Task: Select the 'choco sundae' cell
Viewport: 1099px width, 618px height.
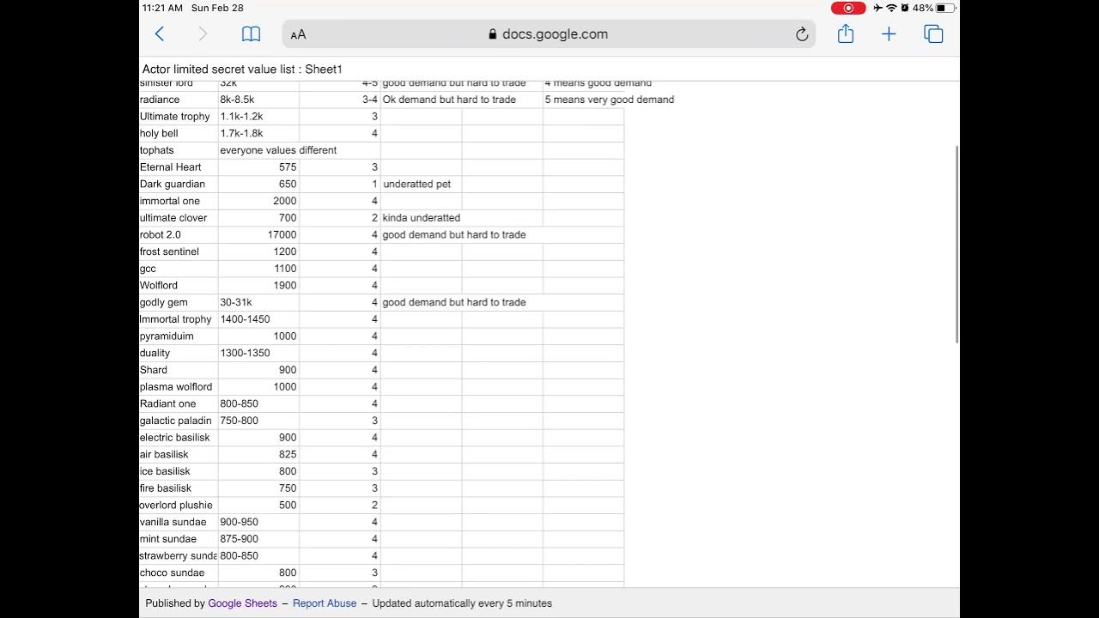Action: (x=179, y=573)
